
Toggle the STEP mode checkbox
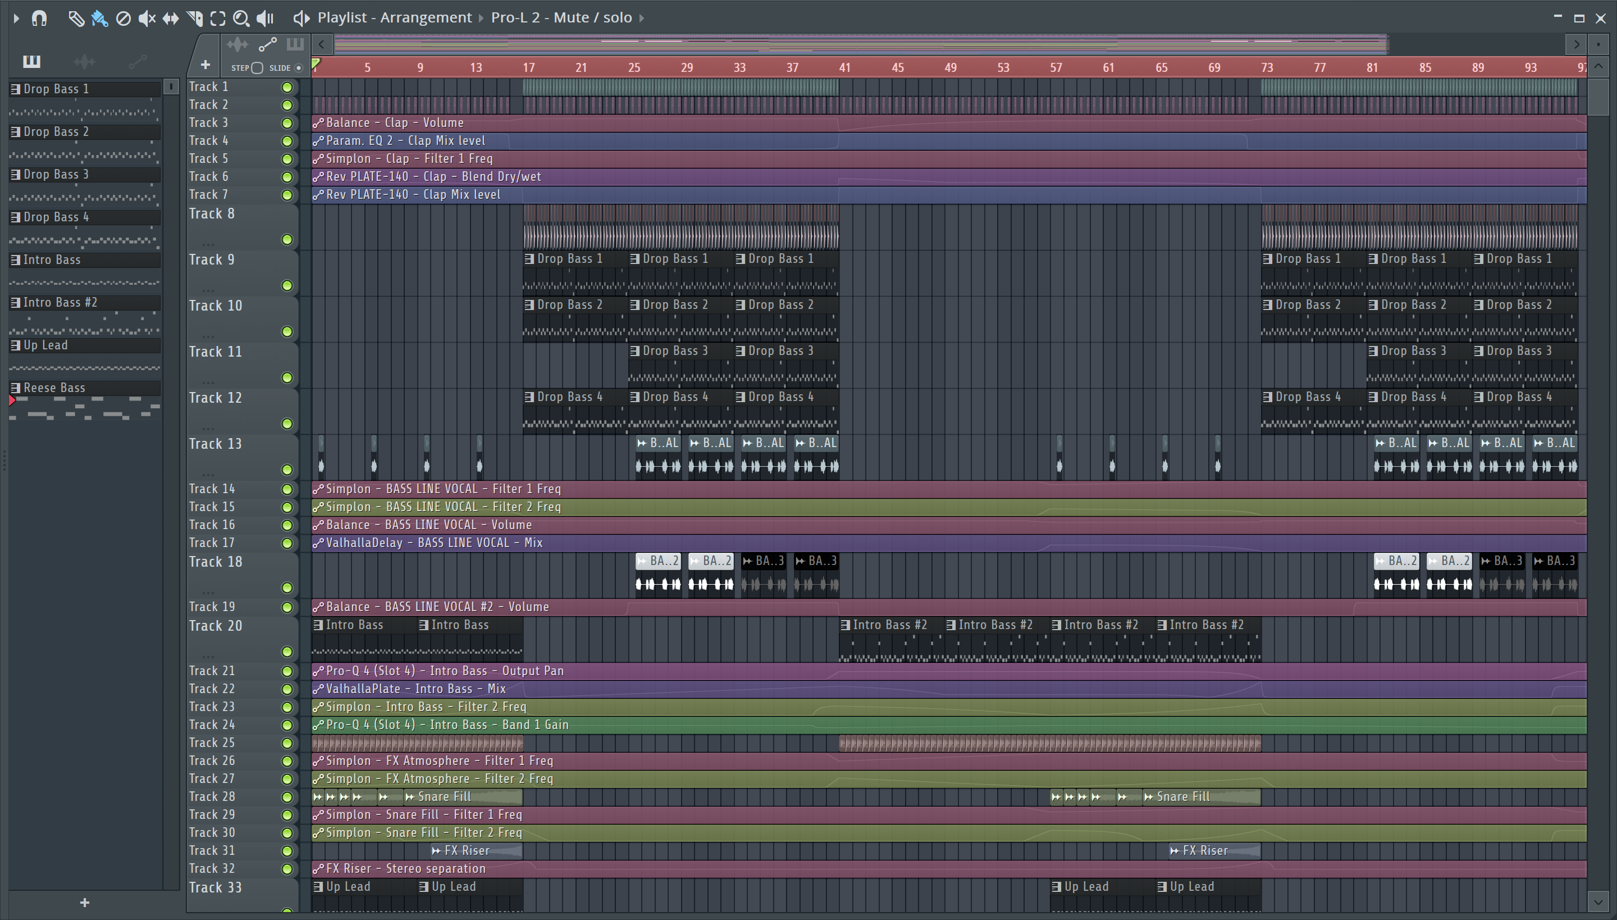click(257, 67)
